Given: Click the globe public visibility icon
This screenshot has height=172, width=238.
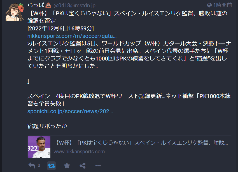Looking at the screenshot, I should click(209, 5).
